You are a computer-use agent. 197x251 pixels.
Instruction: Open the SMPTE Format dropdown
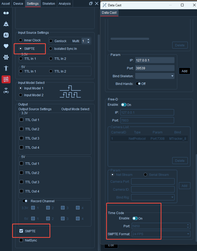point(161,234)
